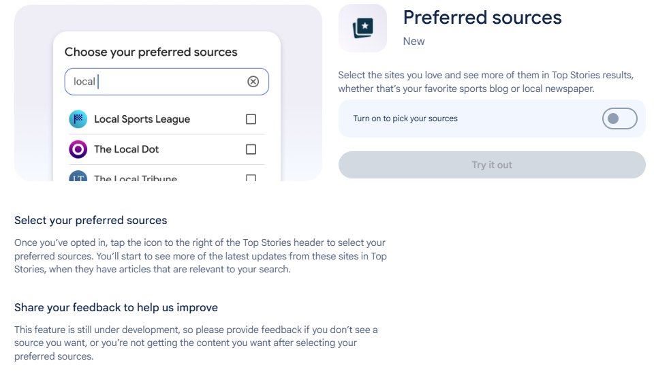
Task: Select The Local Dot source name
Action: coord(127,149)
